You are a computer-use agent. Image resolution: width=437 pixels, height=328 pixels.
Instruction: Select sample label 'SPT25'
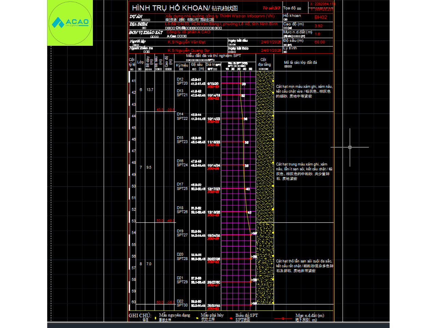click(x=182, y=189)
